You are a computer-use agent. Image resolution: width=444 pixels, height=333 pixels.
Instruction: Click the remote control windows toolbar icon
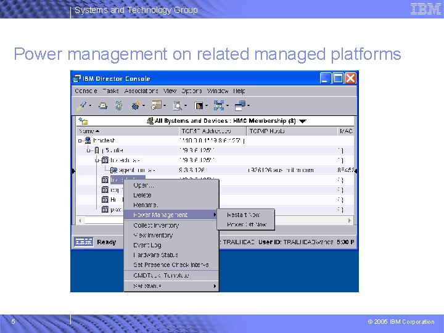click(240, 105)
